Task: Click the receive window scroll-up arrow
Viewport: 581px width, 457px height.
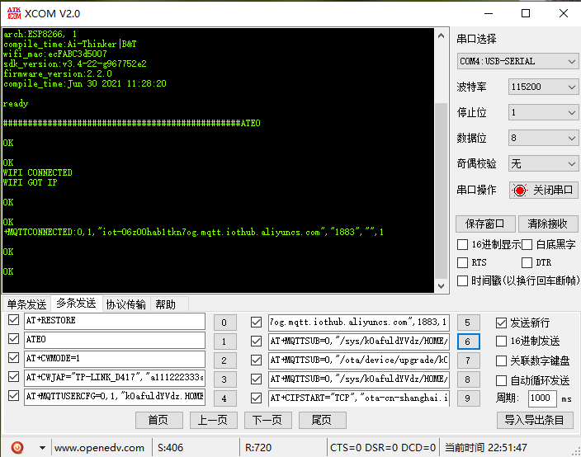Action: pos(441,36)
